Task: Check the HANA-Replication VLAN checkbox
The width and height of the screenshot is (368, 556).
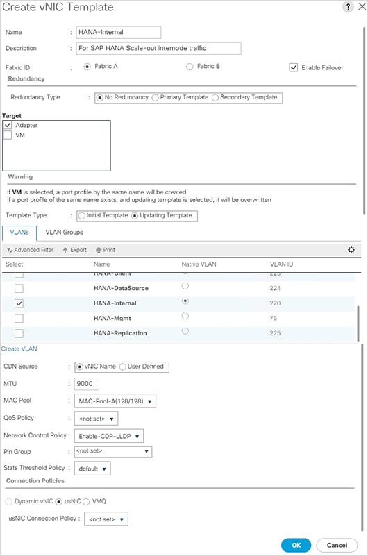Action: pos(19,333)
